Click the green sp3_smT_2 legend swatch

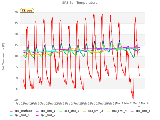(61, 111)
